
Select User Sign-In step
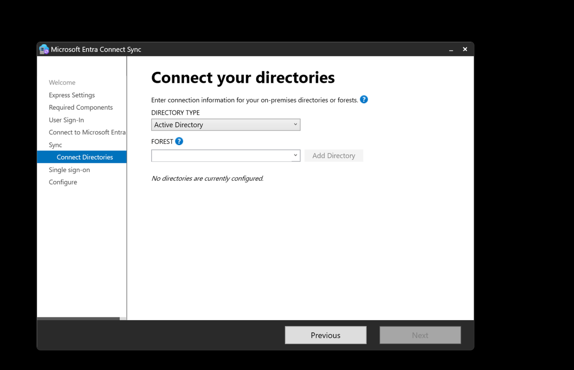coord(67,120)
